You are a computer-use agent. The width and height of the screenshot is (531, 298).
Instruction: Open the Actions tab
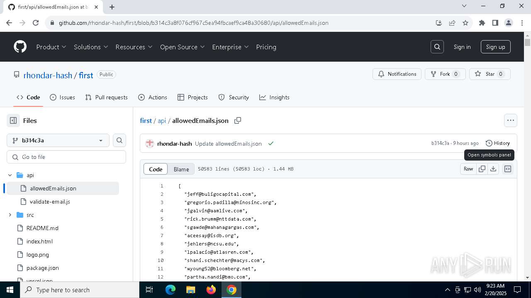153,97
